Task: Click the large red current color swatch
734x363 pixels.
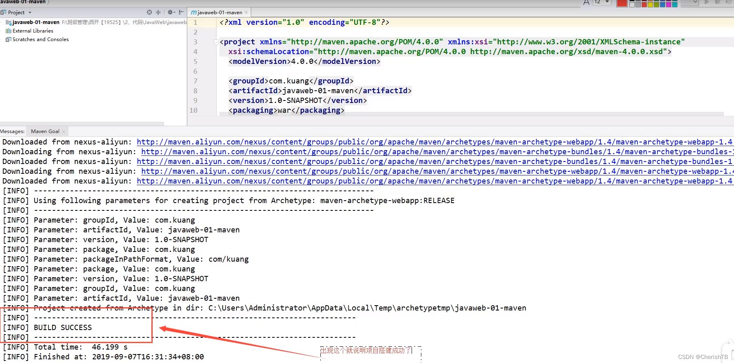Action: point(622,3)
